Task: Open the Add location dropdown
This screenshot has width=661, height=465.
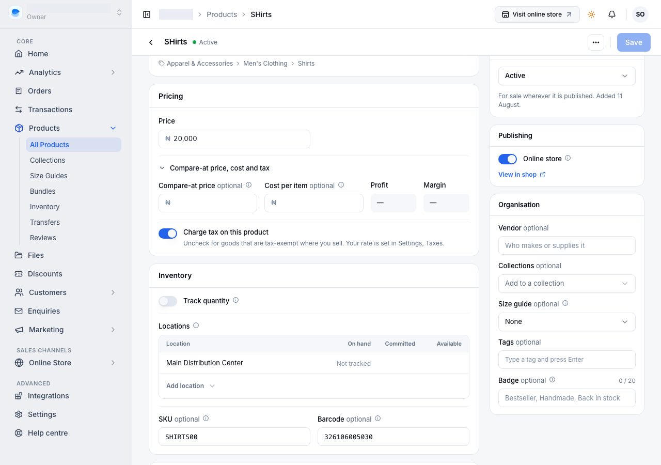Action: (191, 386)
